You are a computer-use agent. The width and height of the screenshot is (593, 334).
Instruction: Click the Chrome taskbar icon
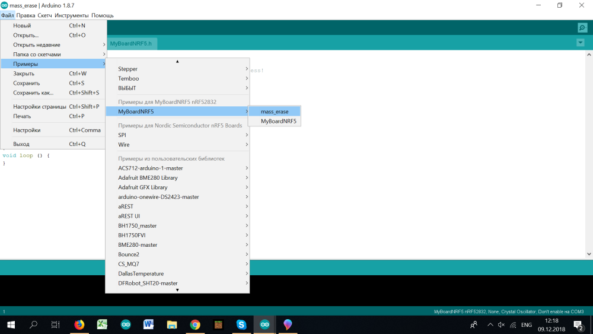coord(195,325)
